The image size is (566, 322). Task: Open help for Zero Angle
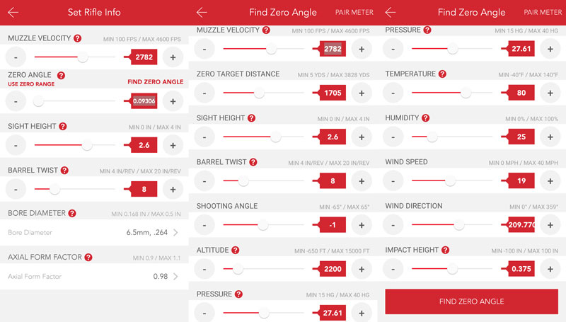pyautogui.click(x=61, y=76)
